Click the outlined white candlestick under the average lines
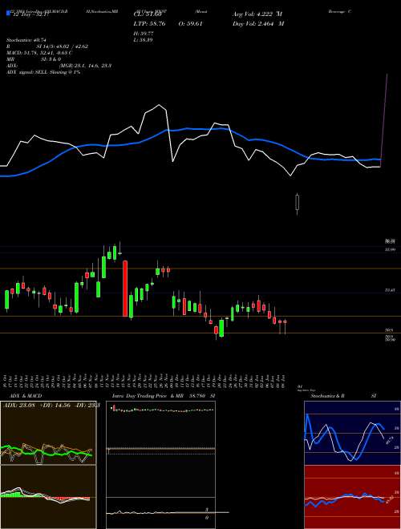 click(x=297, y=203)
